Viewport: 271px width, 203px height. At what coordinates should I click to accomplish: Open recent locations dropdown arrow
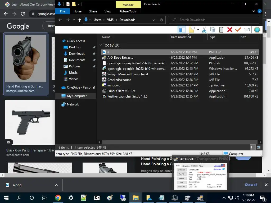click(74, 20)
